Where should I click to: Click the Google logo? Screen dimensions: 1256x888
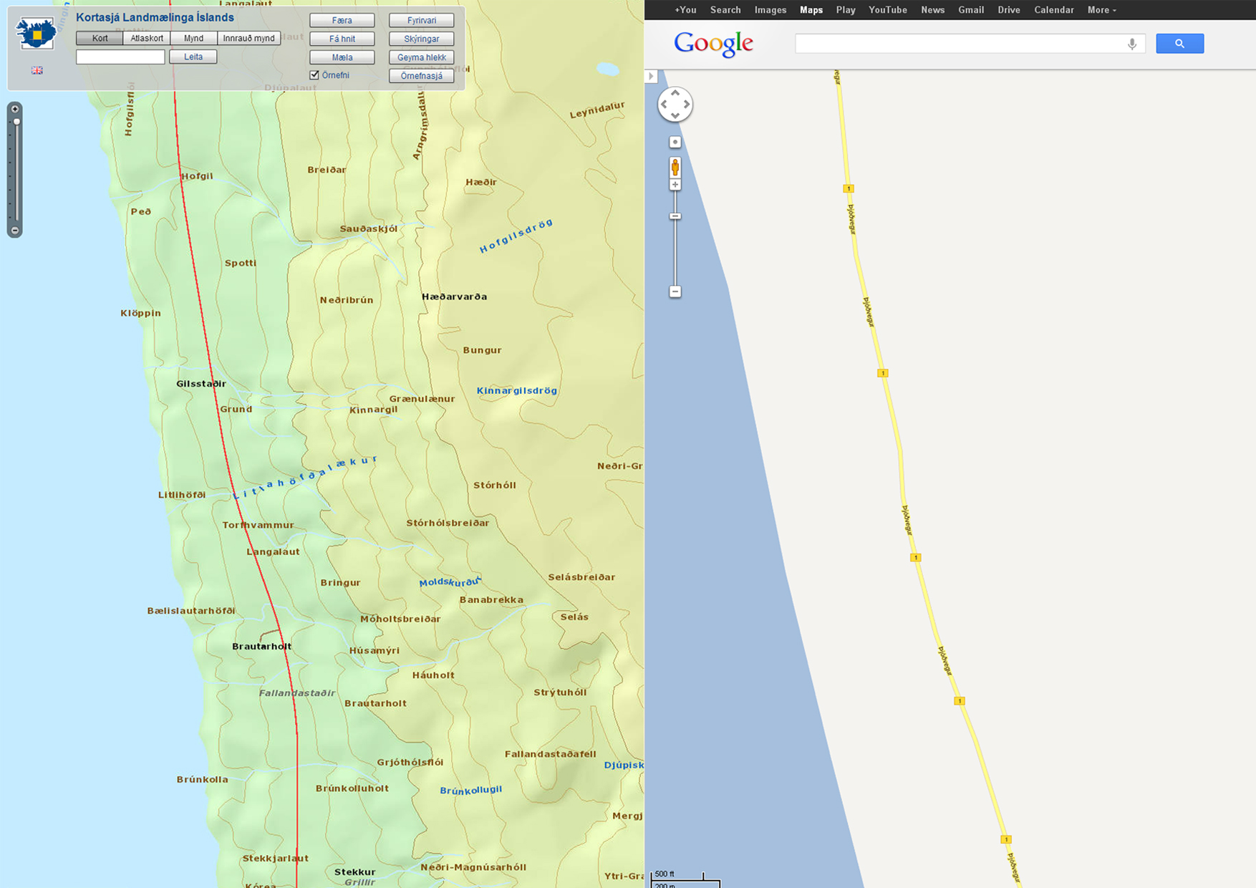click(713, 44)
